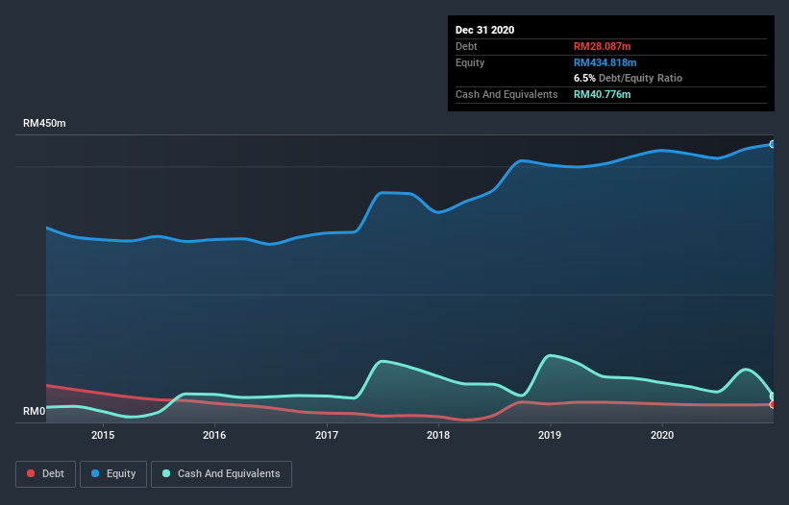This screenshot has height=505, width=789.
Task: Click the RM28.087m debt value
Action: [602, 46]
